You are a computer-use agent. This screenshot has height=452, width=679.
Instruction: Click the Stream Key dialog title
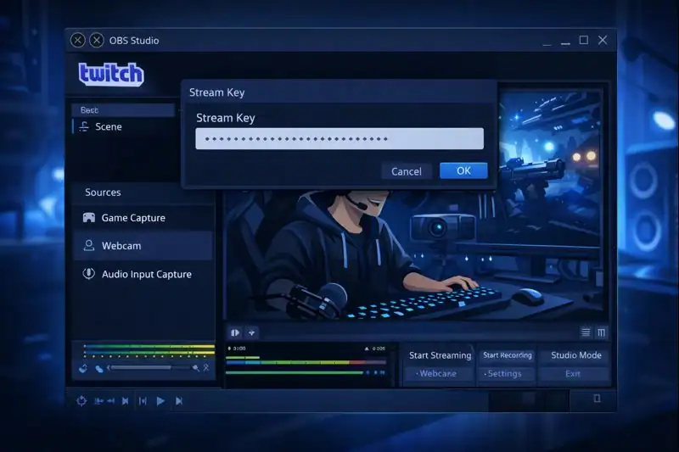point(217,92)
